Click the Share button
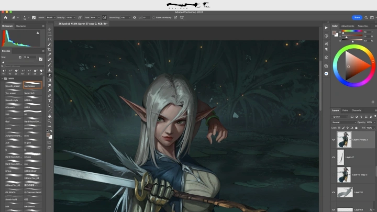The image size is (377, 212). [x=357, y=18]
